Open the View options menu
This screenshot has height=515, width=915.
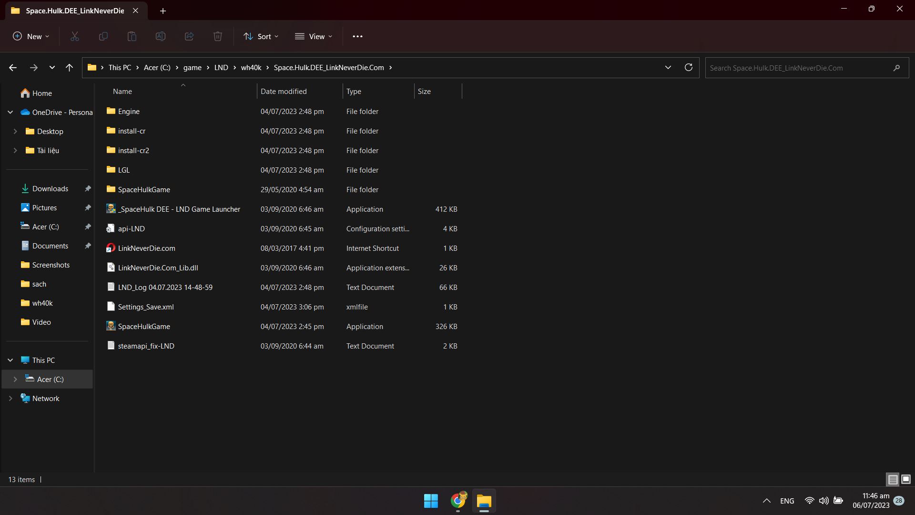[x=314, y=36]
